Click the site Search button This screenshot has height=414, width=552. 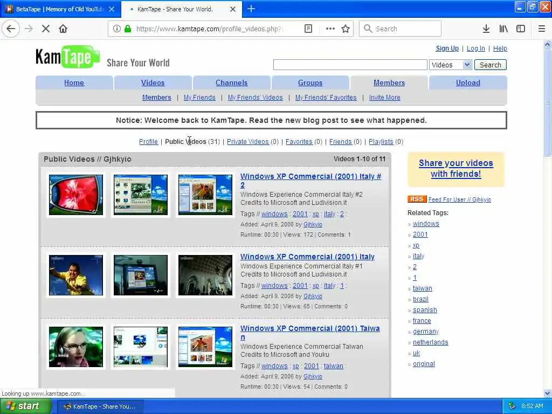(x=491, y=65)
